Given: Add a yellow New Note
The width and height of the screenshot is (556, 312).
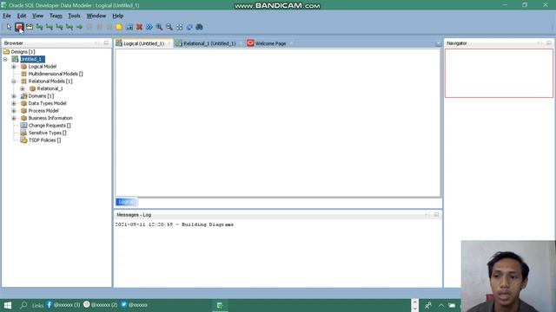Looking at the screenshot, I should click(119, 27).
